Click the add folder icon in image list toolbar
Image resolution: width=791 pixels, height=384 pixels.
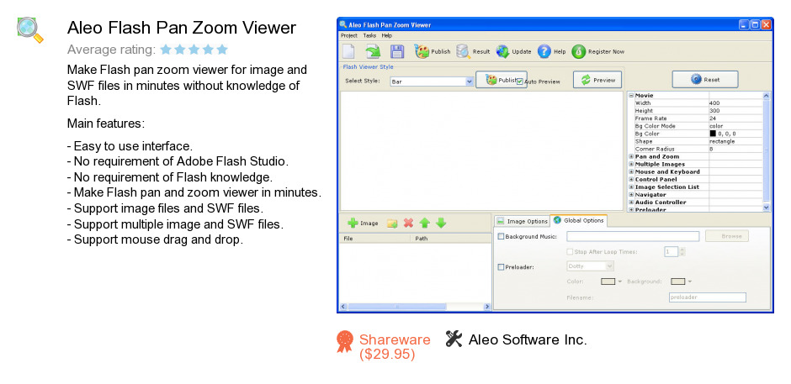tap(392, 224)
